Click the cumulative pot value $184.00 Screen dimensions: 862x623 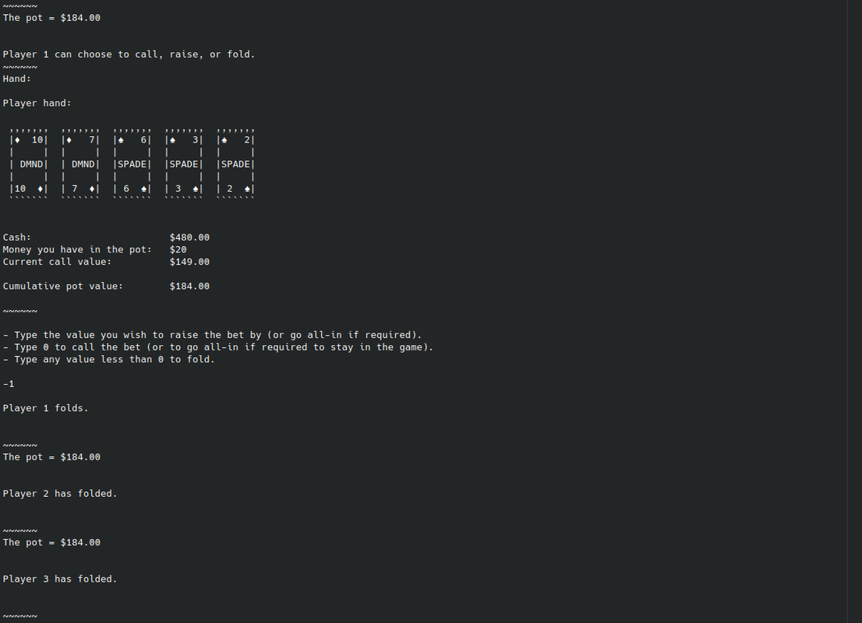(x=189, y=287)
